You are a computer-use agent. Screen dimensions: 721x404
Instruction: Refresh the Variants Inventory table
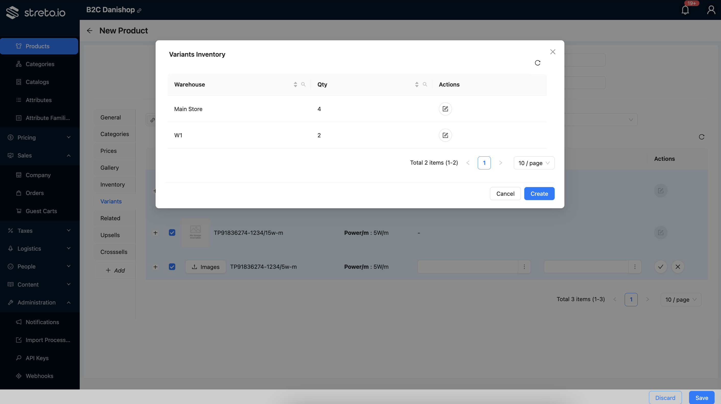click(x=537, y=63)
